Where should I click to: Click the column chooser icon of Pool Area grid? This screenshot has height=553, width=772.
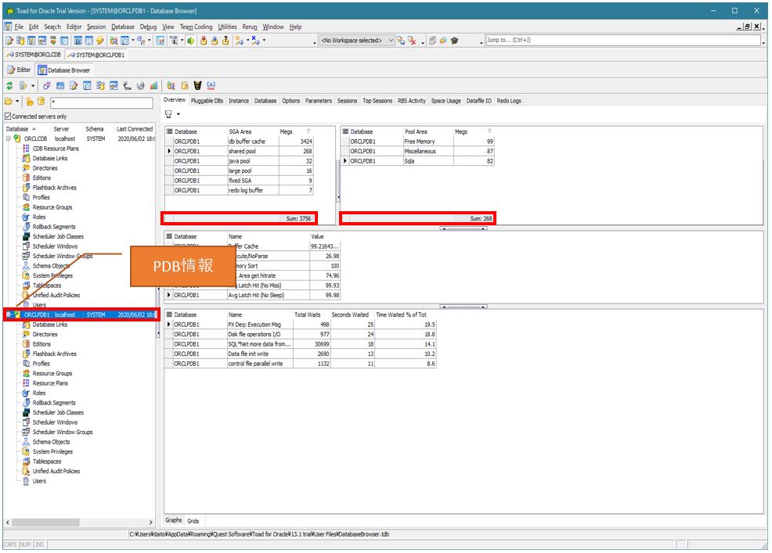[345, 131]
